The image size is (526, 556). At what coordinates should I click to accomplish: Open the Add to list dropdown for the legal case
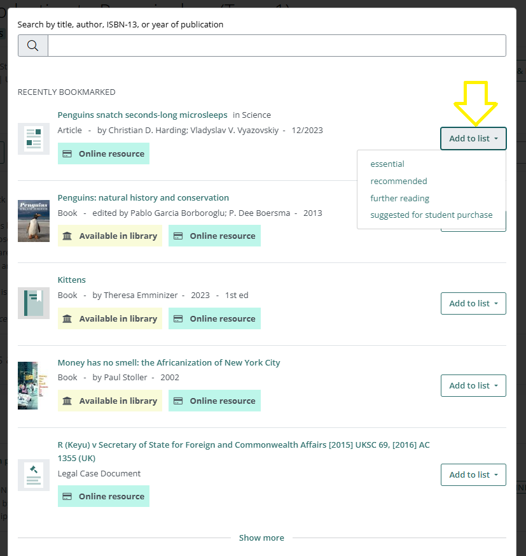pos(473,474)
